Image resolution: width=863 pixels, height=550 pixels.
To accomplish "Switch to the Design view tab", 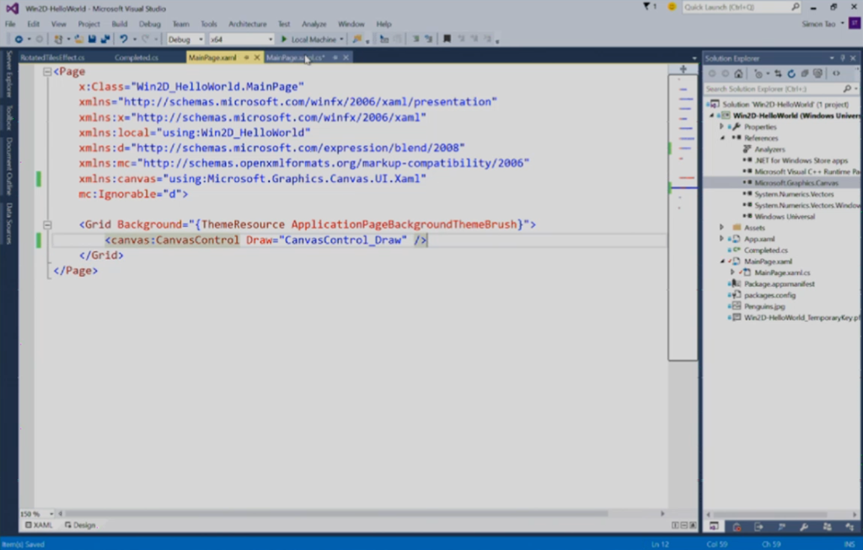I will [80, 526].
